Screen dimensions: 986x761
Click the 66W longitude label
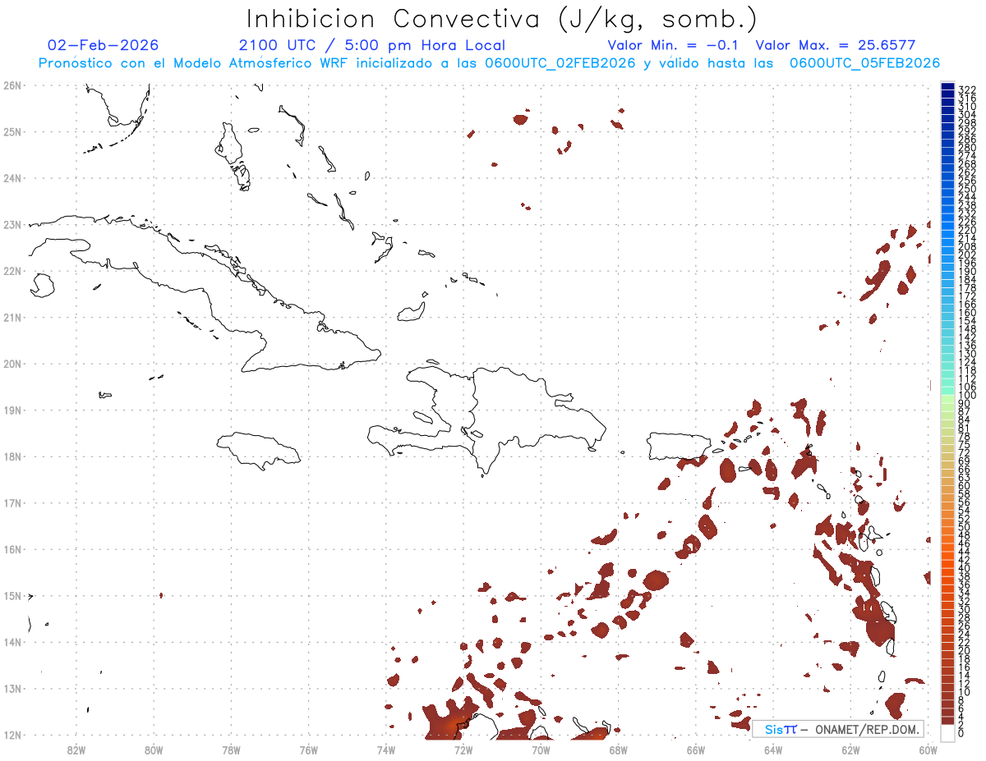[696, 749]
